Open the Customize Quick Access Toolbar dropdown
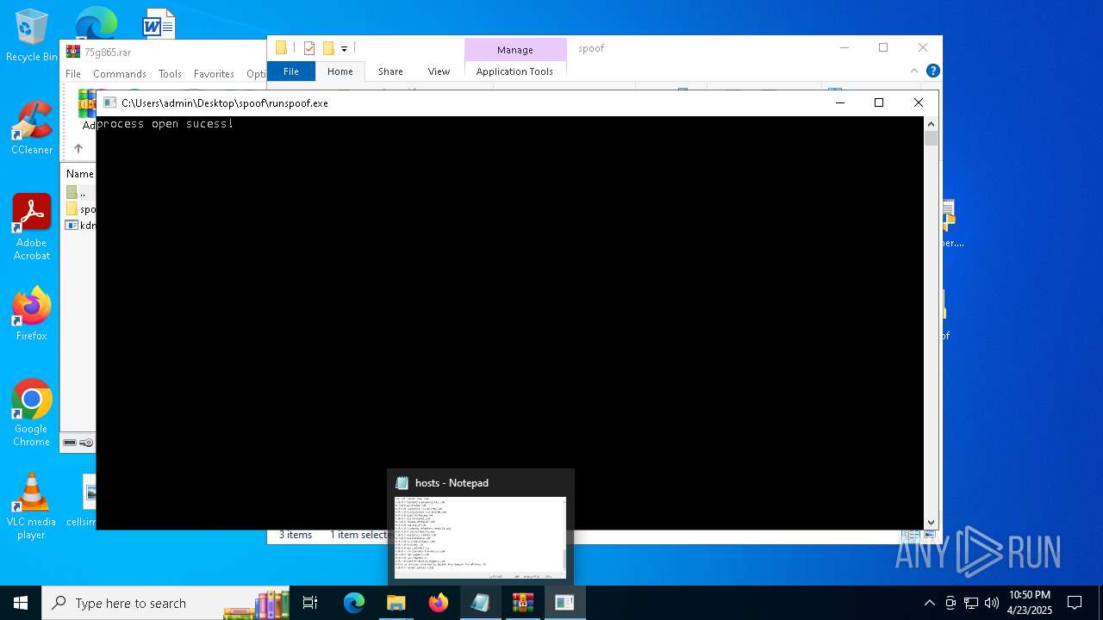This screenshot has height=620, width=1103. (344, 49)
